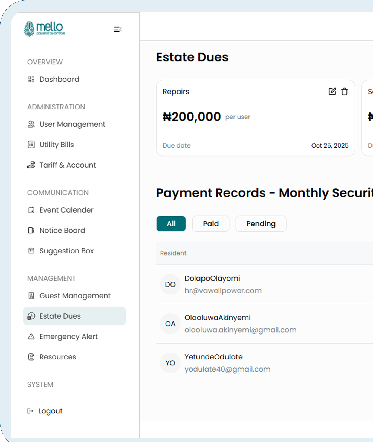Click the Logout arrow icon

click(x=30, y=411)
